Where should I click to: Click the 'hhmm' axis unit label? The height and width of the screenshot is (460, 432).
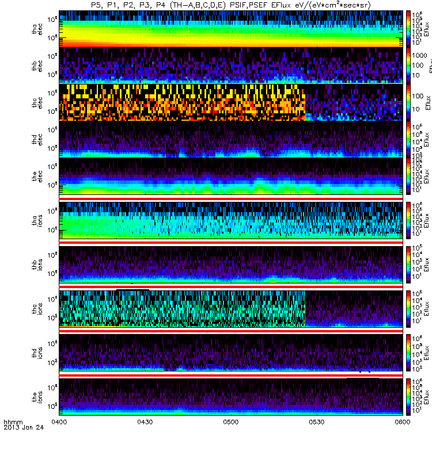pos(13,422)
